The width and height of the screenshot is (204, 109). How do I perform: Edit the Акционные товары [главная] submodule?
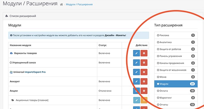pos(136,100)
